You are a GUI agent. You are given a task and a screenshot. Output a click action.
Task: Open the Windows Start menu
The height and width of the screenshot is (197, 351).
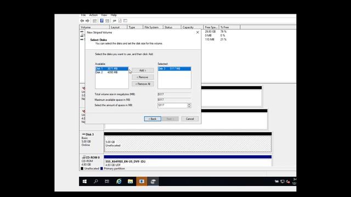coord(84,181)
